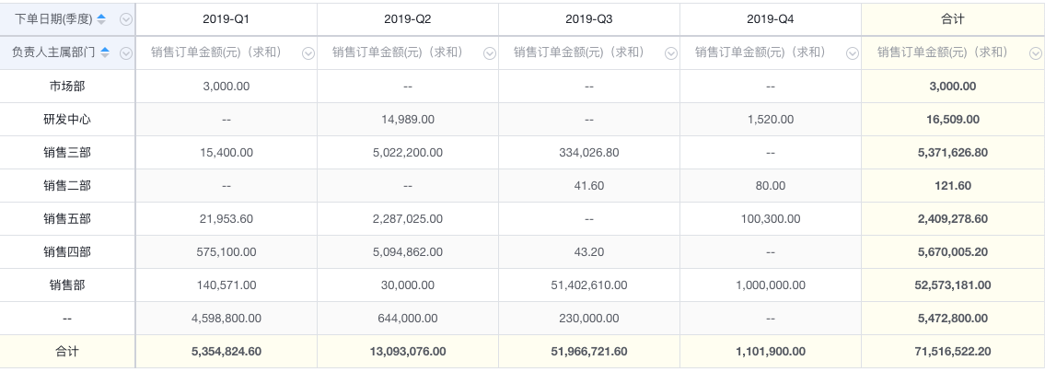Open the 2019-Q1 销售订单金额 column options chevron
Screen dimensions: 1045x372
[x=308, y=53]
